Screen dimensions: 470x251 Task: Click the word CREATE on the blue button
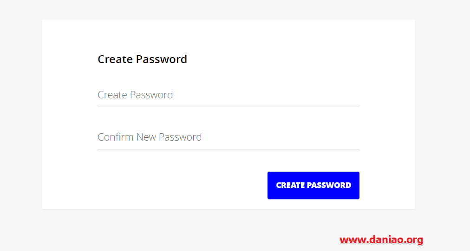click(x=290, y=186)
